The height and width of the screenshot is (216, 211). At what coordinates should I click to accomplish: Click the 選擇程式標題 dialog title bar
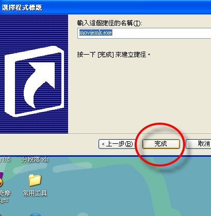[105, 7]
